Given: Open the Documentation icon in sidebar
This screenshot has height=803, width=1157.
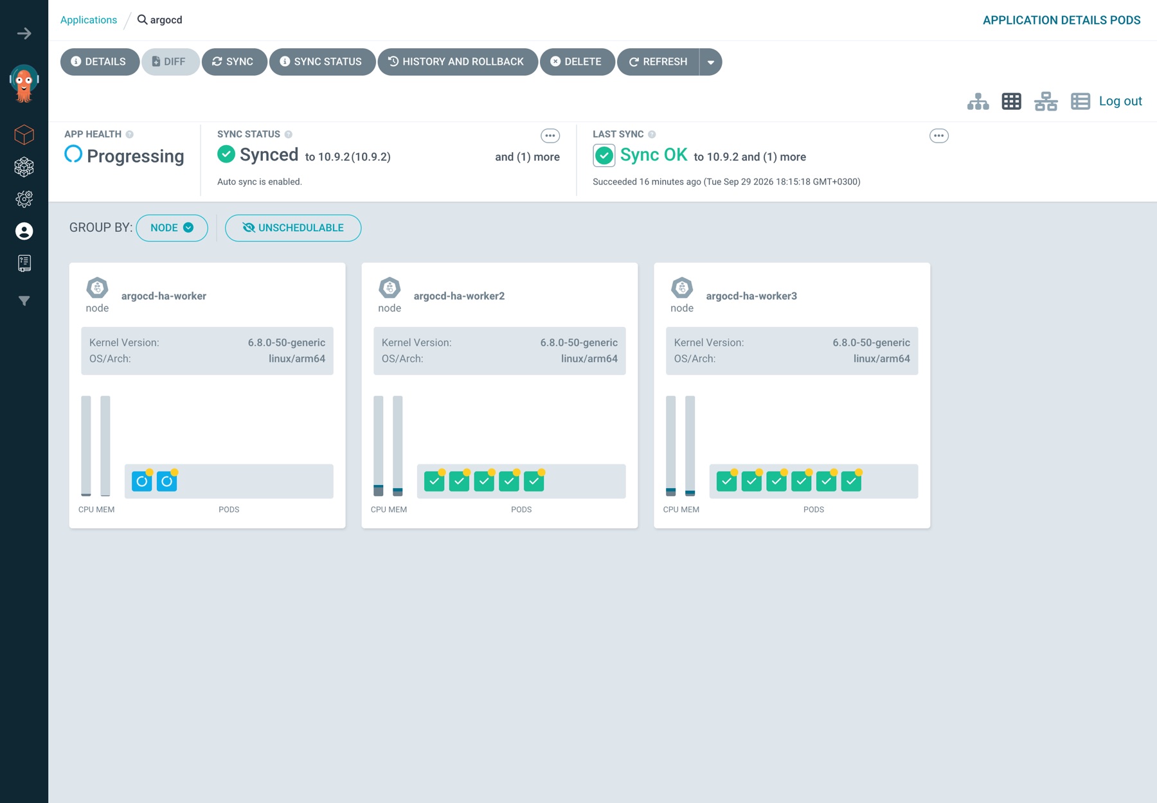Looking at the screenshot, I should [x=24, y=263].
